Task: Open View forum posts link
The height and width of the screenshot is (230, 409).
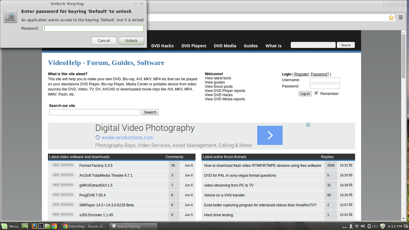Action: (219, 87)
